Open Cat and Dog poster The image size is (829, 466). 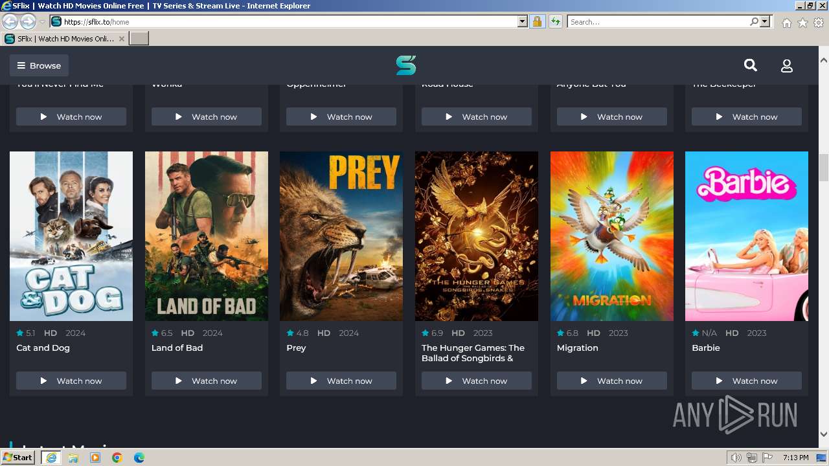(71, 236)
